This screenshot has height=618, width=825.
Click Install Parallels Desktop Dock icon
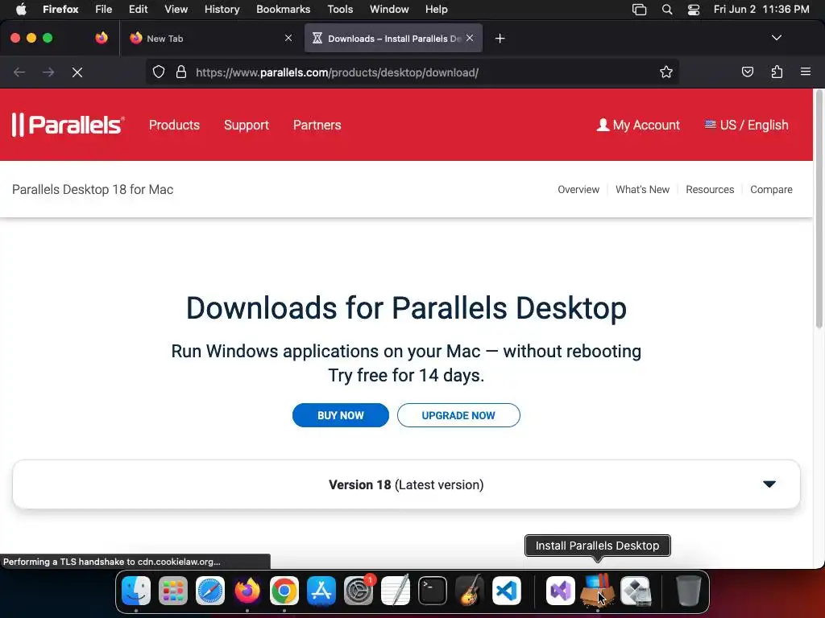[598, 591]
